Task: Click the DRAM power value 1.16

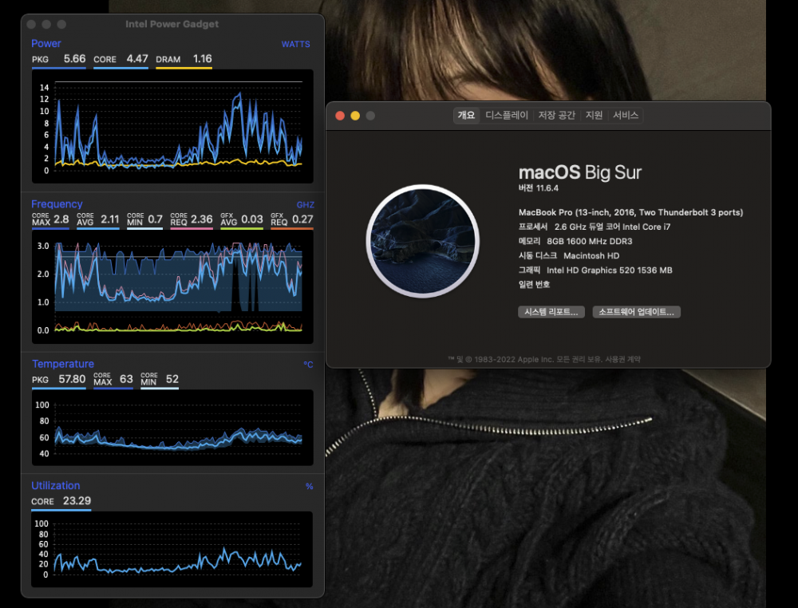Action: pos(202,58)
